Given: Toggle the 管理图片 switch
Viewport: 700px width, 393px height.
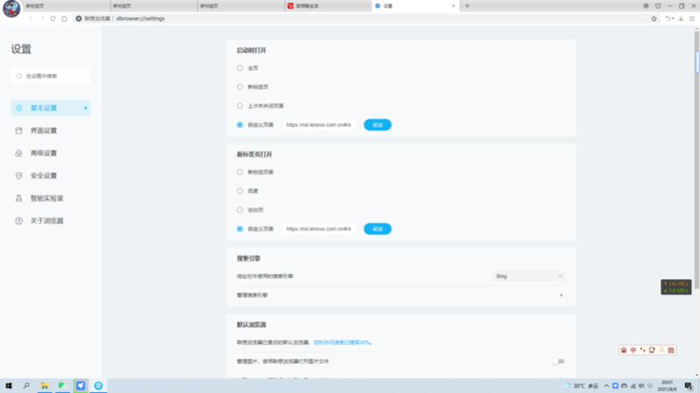Looking at the screenshot, I should pos(558,361).
